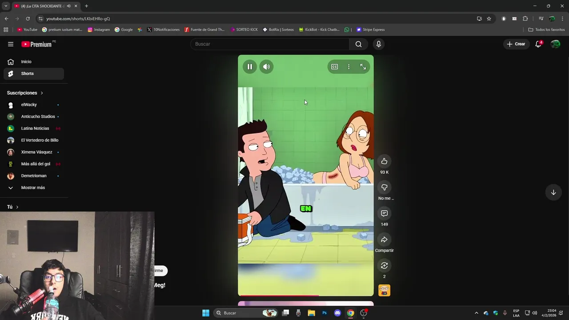Show hidden system tray icons

(476, 313)
